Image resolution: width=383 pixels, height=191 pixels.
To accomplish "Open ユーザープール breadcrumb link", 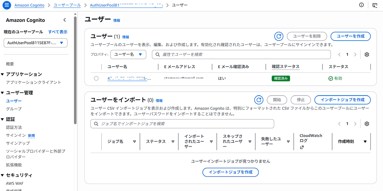I will [x=67, y=5].
